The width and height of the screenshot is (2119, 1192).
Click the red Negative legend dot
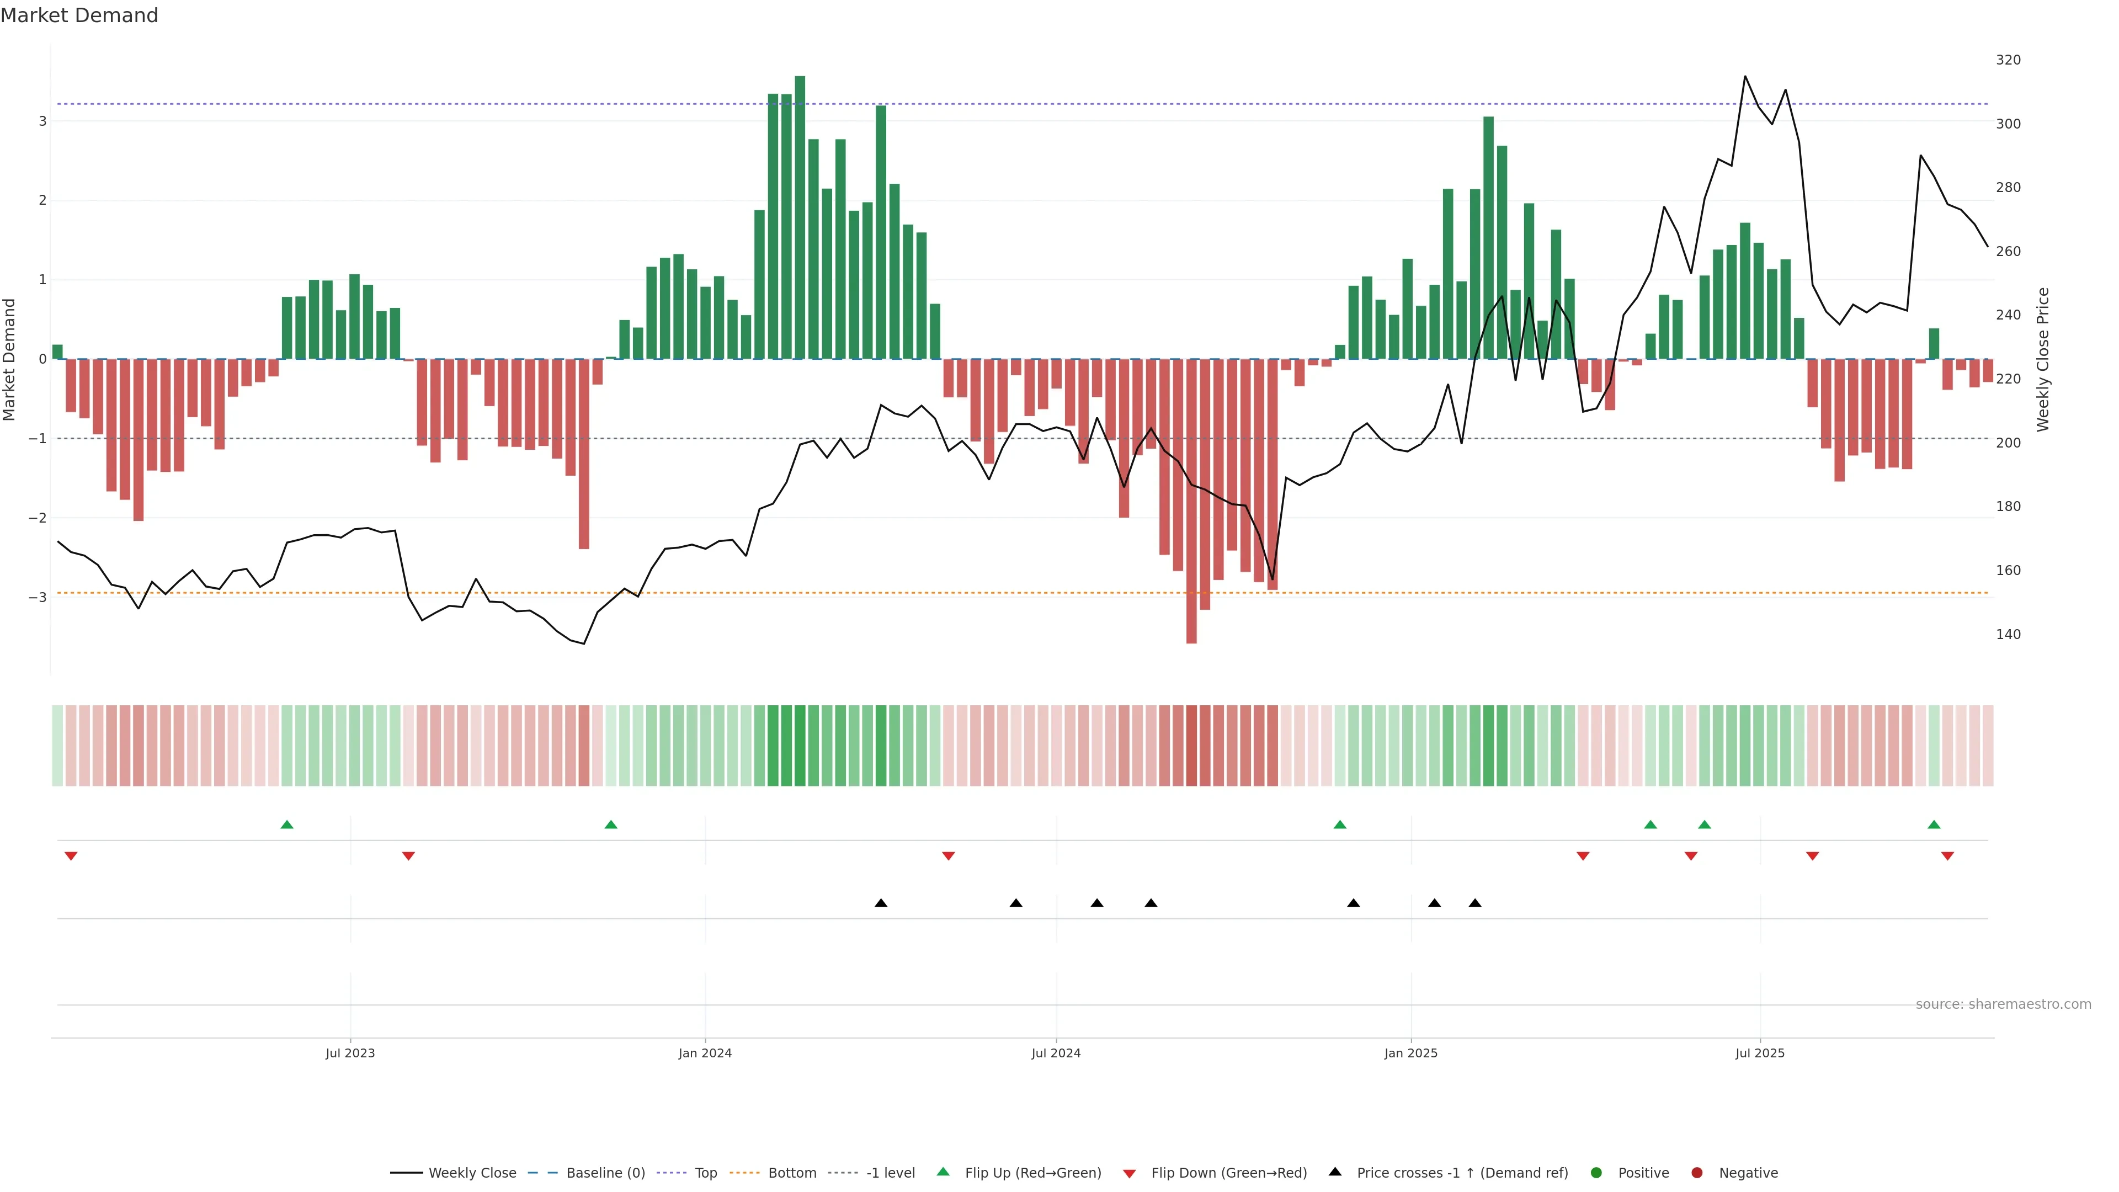[1697, 1173]
